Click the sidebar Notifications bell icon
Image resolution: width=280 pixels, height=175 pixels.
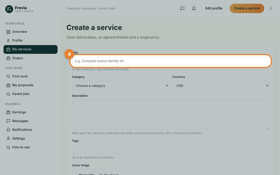coord(8,130)
